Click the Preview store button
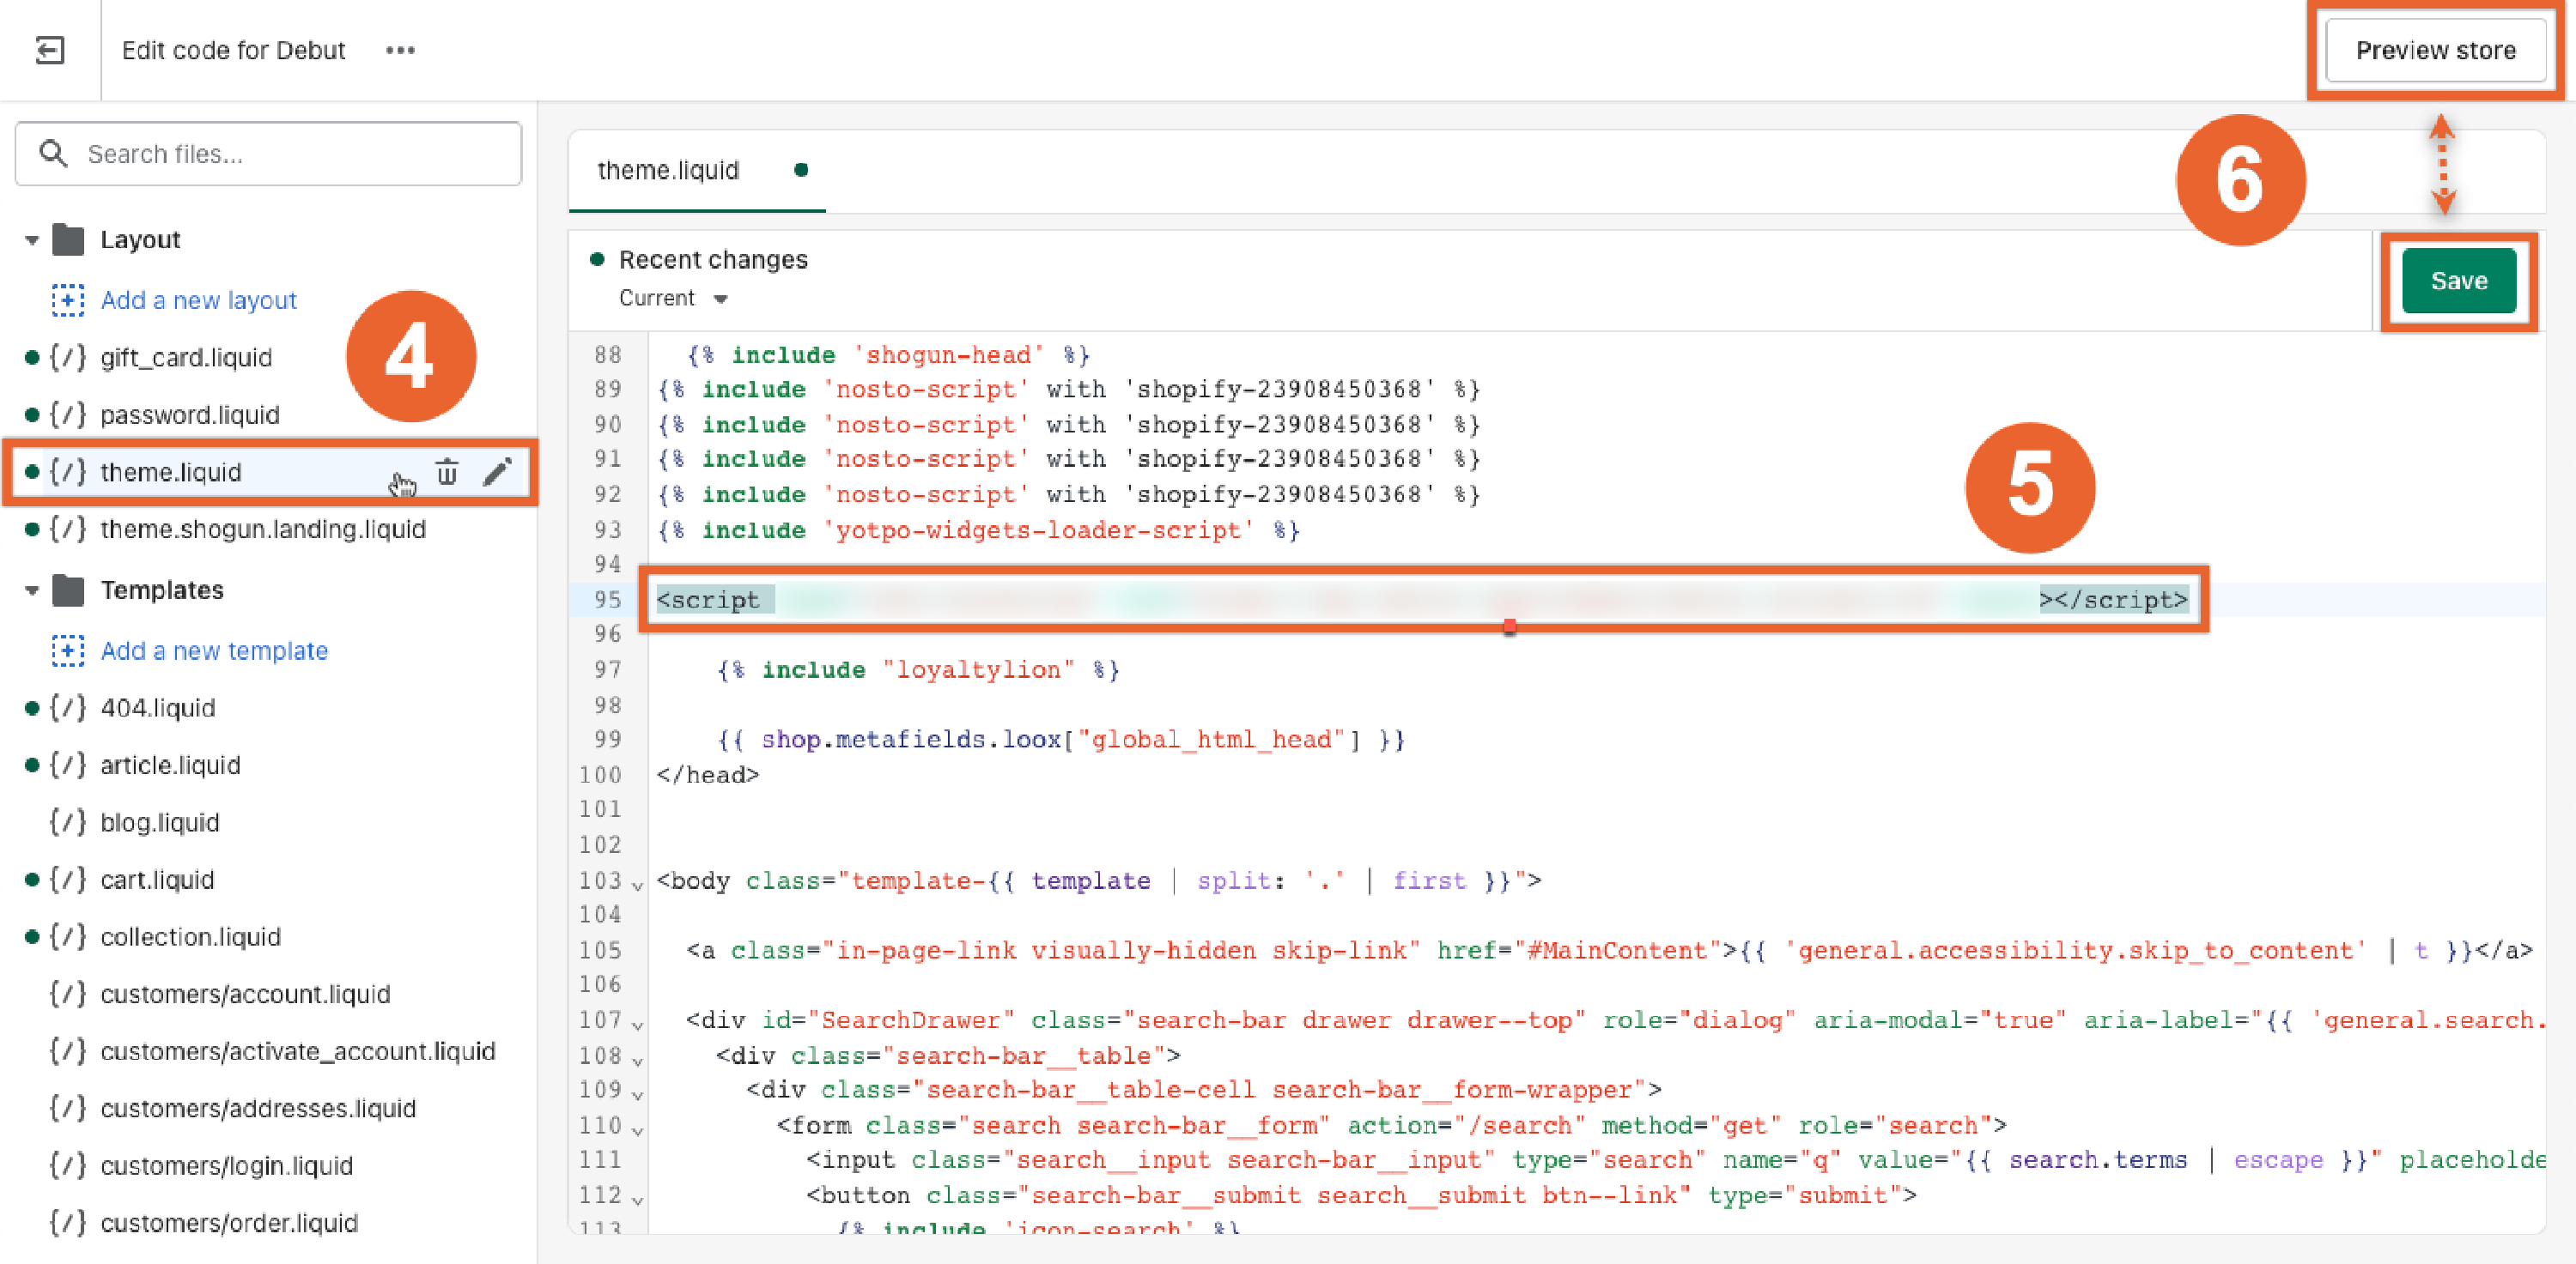Viewport: 2576px width, 1264px height. (2434, 51)
